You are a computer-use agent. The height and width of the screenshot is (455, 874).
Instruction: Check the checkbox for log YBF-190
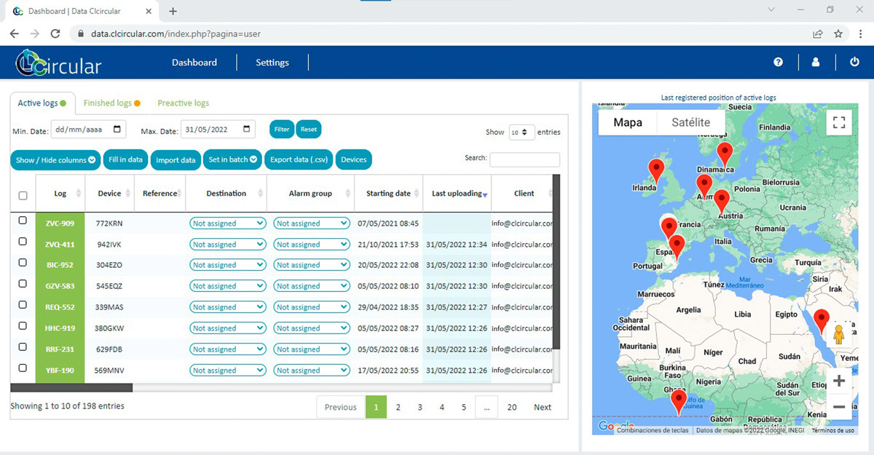pos(23,370)
